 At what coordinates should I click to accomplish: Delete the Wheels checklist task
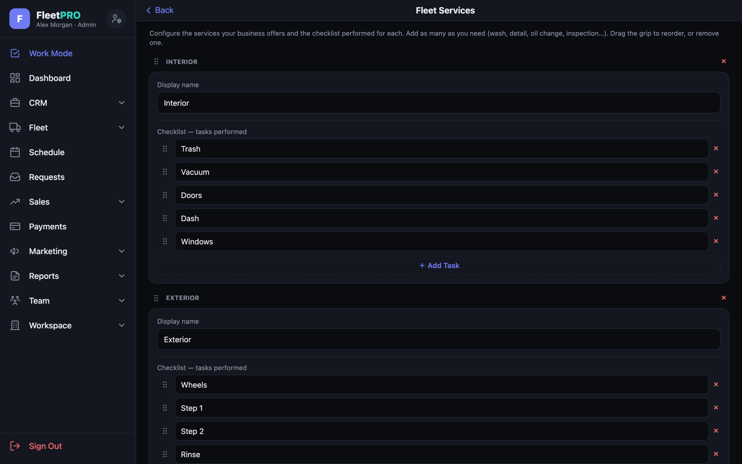coord(716,385)
